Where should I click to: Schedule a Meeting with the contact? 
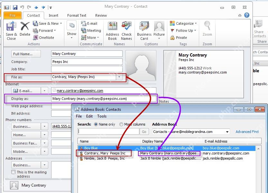(x=91, y=31)
